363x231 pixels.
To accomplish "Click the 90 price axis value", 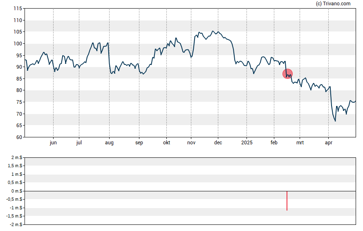I will click(19, 67).
